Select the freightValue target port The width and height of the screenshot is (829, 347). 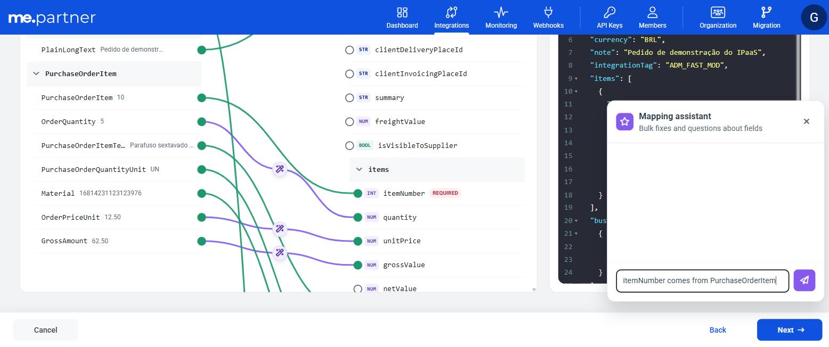tap(350, 122)
